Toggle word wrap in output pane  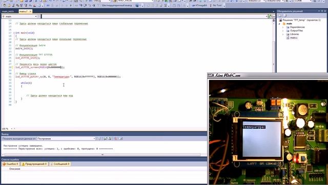(121, 139)
